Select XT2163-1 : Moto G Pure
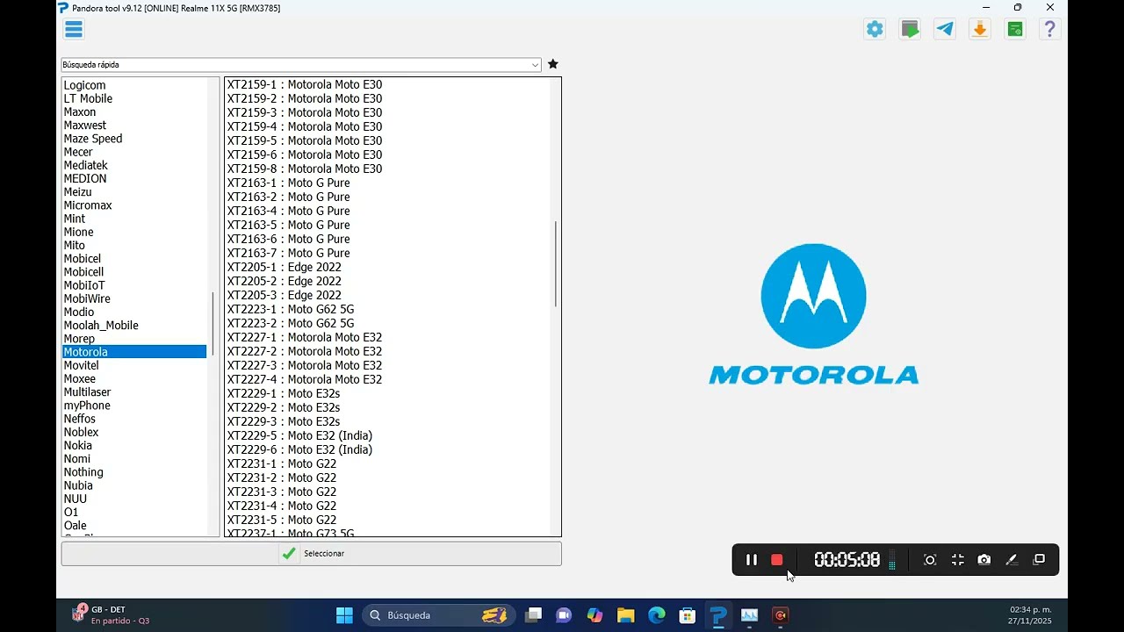 289,183
